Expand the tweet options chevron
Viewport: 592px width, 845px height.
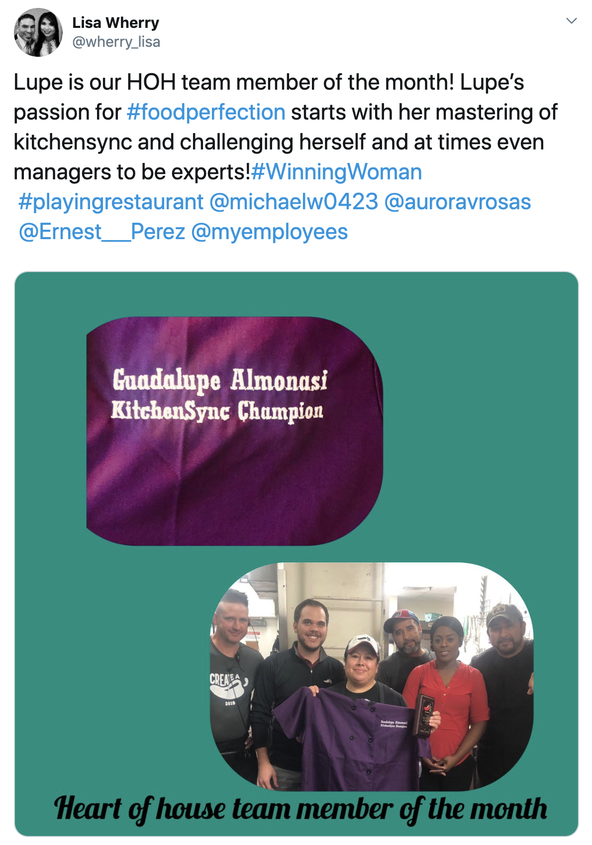pos(572,21)
